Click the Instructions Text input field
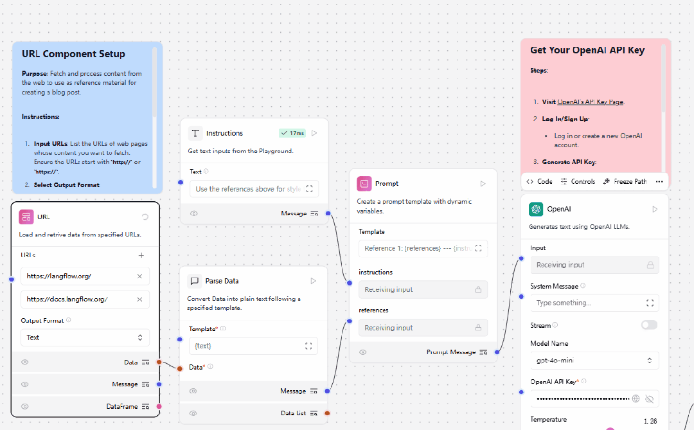 254,189
